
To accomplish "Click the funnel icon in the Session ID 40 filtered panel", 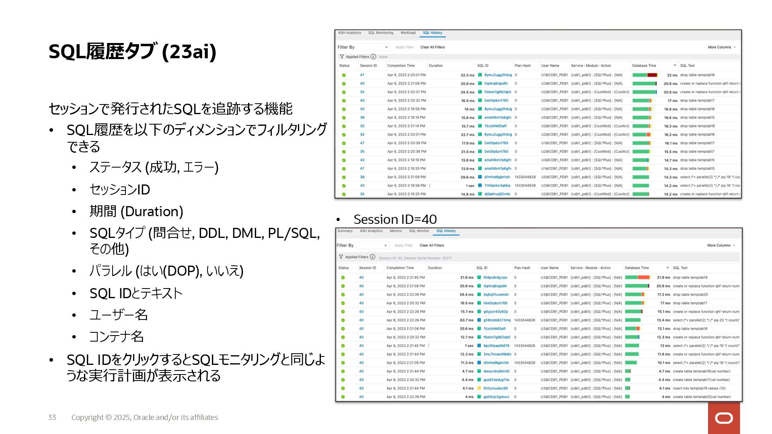I will click(x=341, y=257).
